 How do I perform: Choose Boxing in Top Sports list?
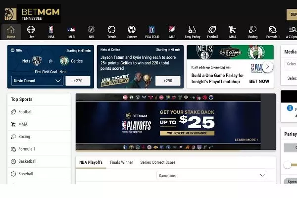pyautogui.click(x=39, y=137)
